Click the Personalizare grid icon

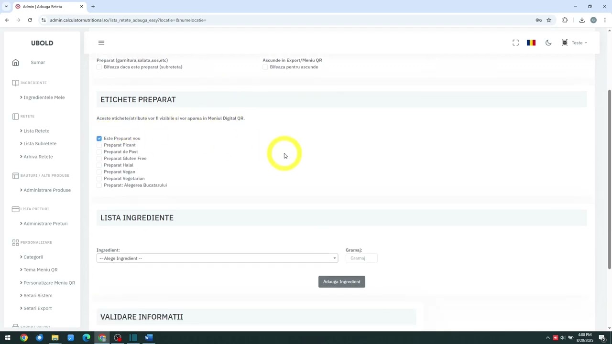coord(16,242)
